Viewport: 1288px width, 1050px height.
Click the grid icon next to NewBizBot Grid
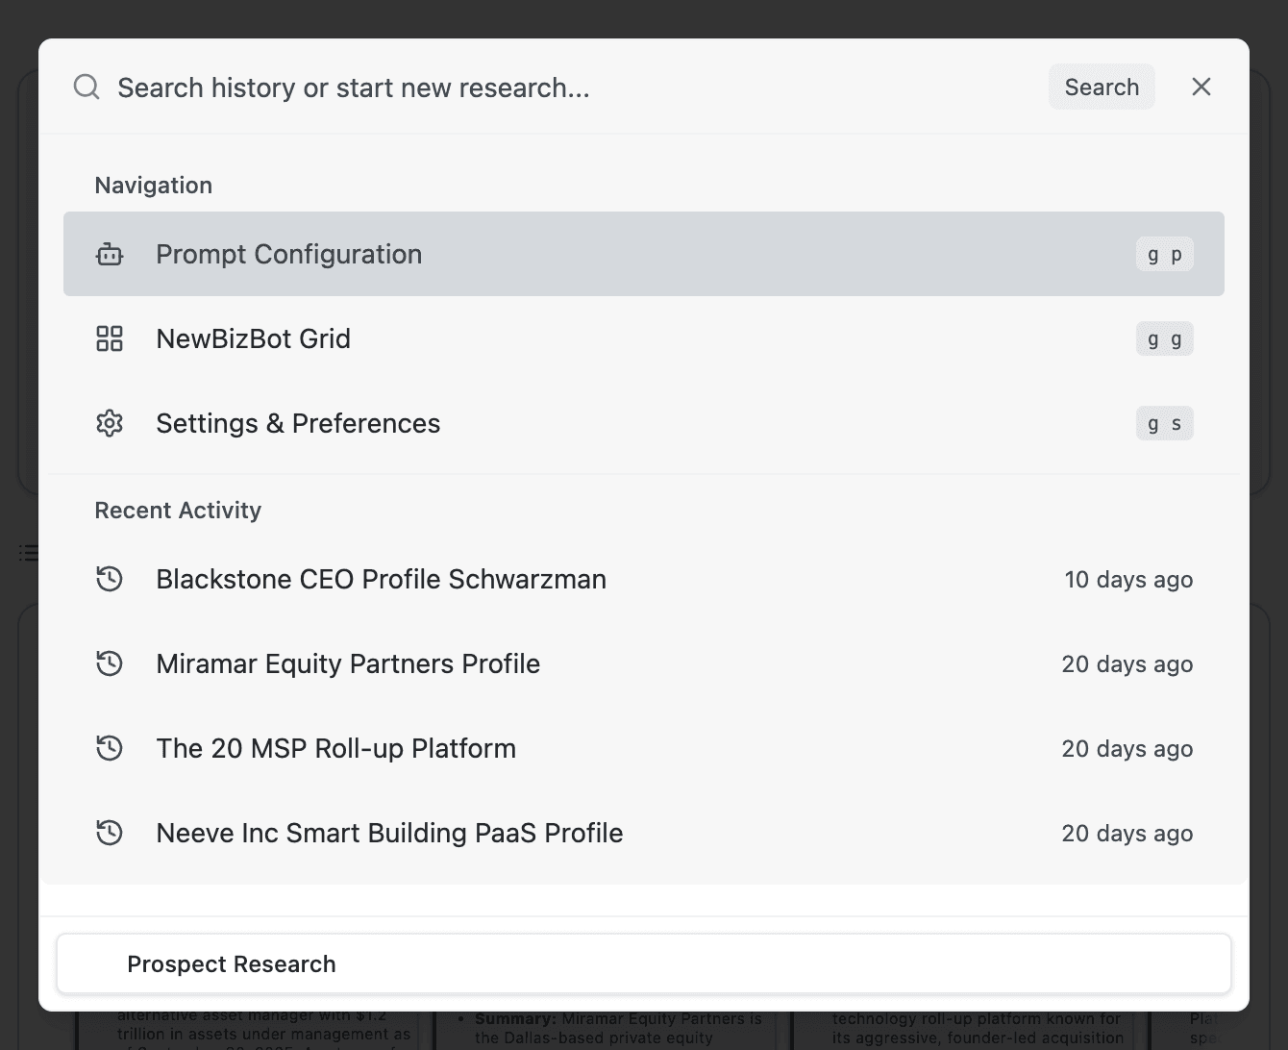(x=110, y=338)
